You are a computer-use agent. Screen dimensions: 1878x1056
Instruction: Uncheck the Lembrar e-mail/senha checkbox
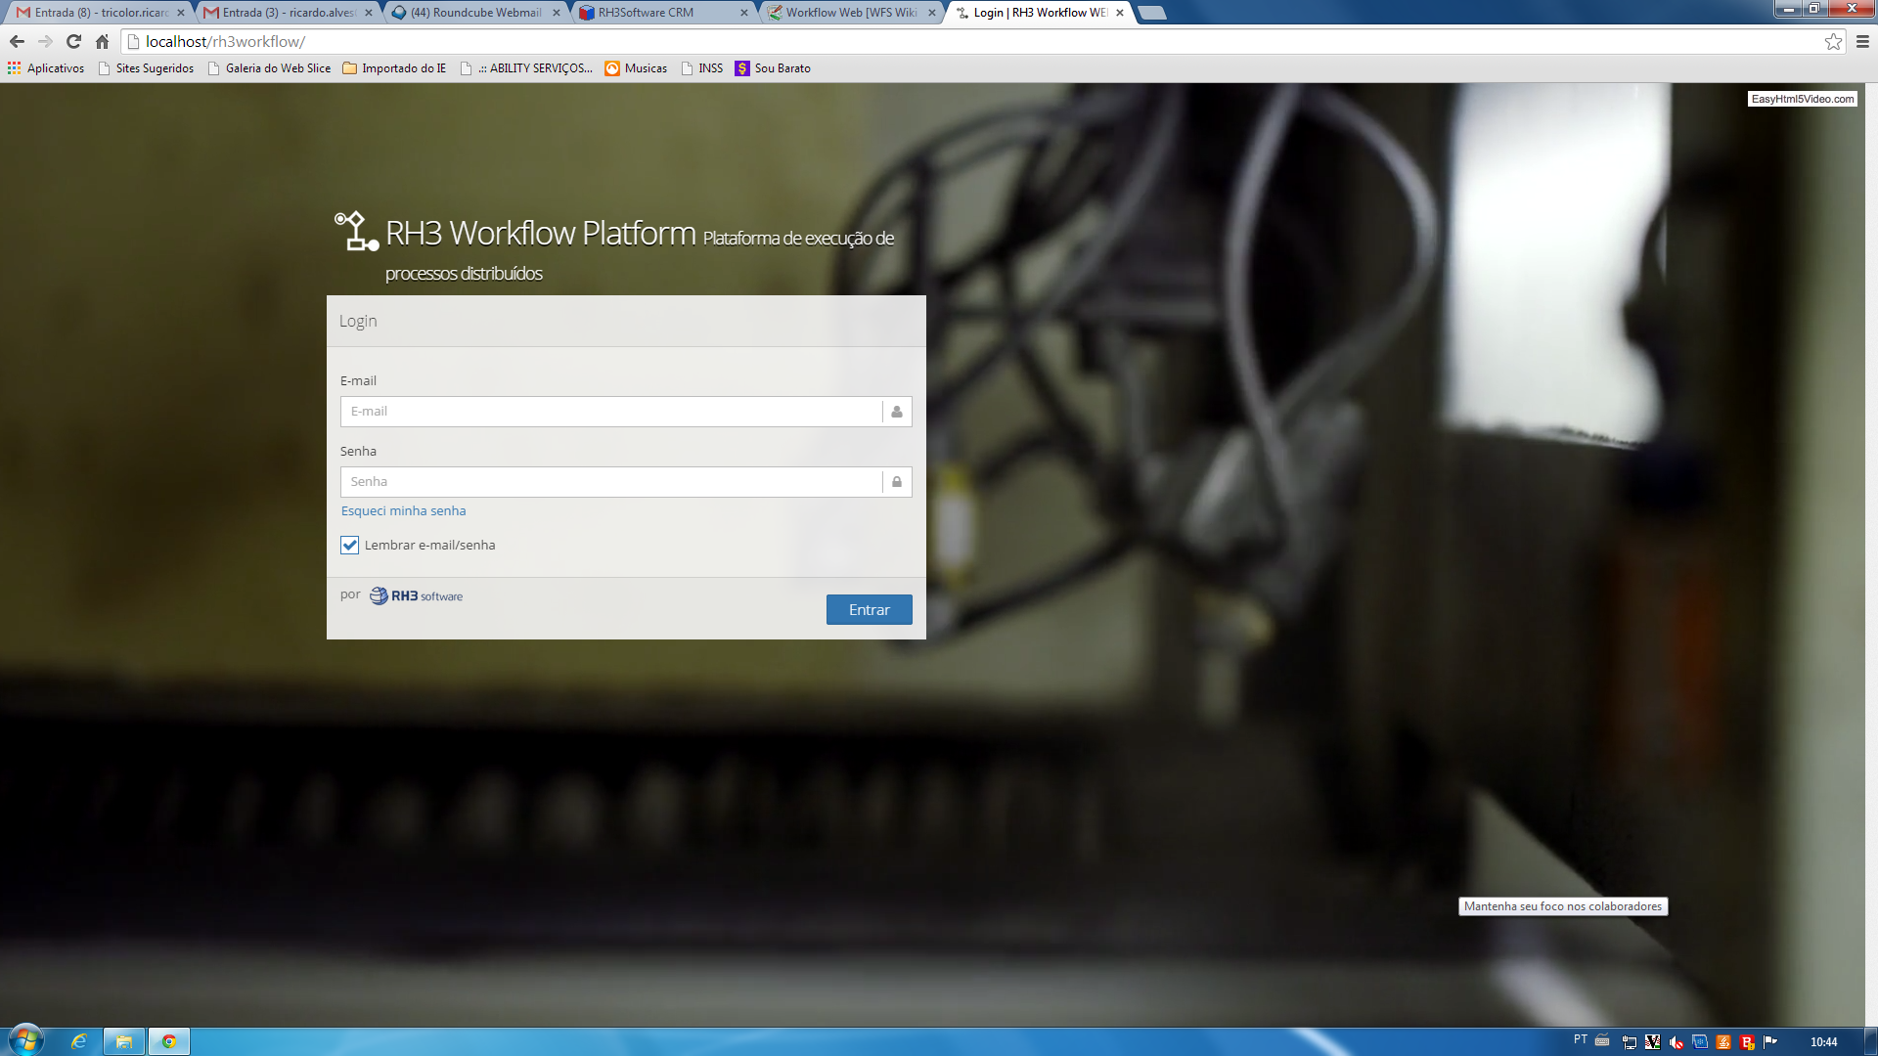pyautogui.click(x=349, y=546)
